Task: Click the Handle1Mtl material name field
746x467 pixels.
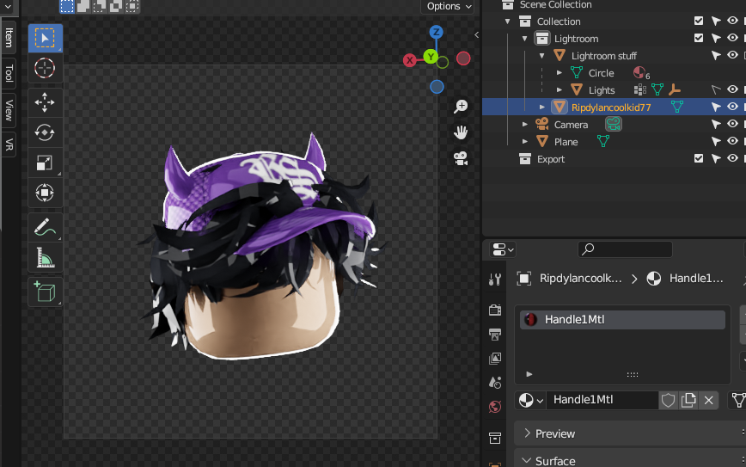Action: point(602,400)
